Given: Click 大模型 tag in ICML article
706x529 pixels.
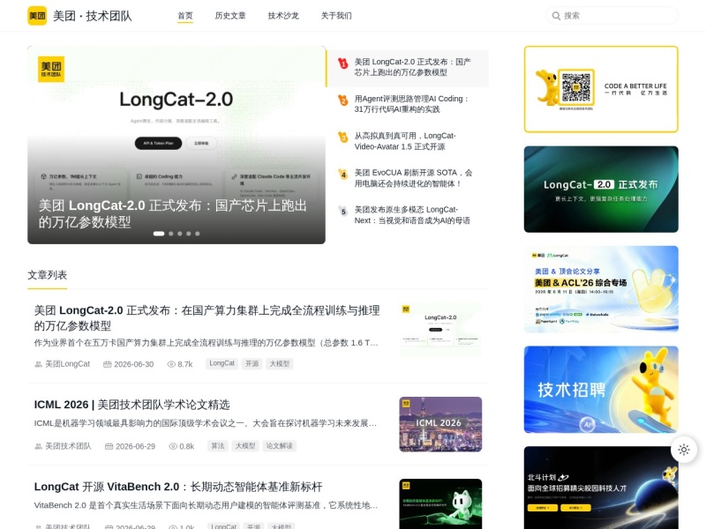Looking at the screenshot, I should point(245,446).
